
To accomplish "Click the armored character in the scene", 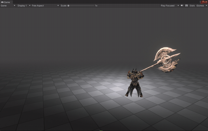I will 134,83.
